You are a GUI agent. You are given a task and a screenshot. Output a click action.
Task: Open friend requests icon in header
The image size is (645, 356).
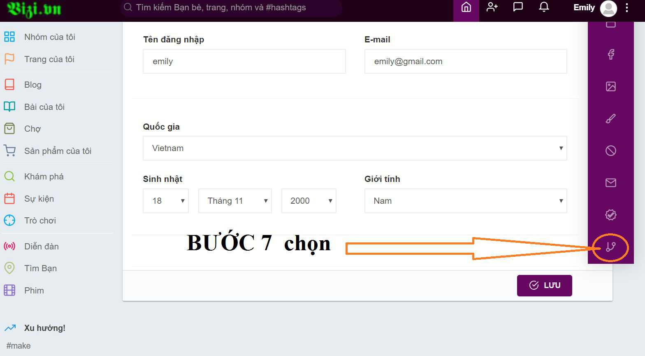tap(492, 7)
